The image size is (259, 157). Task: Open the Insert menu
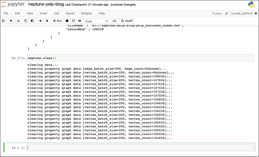pyautogui.click(x=43, y=13)
